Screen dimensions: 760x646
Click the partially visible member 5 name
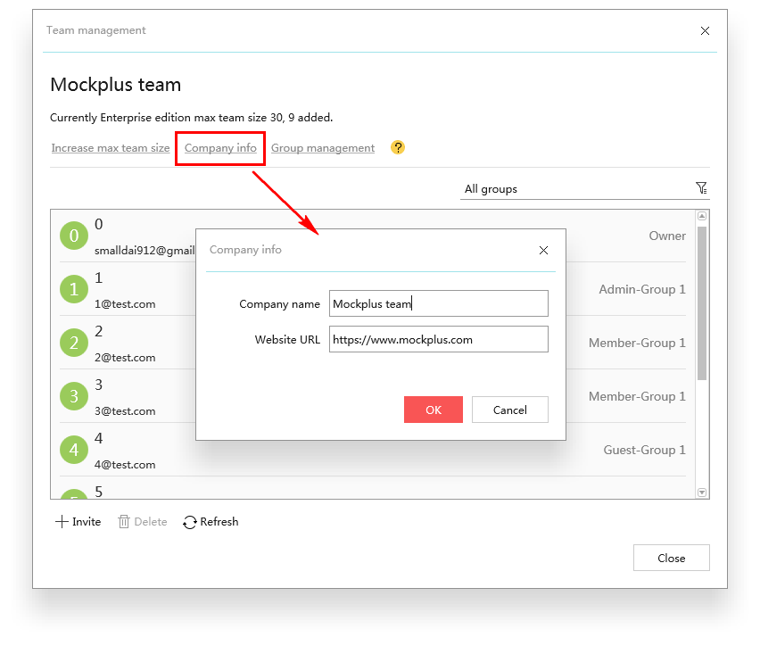tap(98, 492)
